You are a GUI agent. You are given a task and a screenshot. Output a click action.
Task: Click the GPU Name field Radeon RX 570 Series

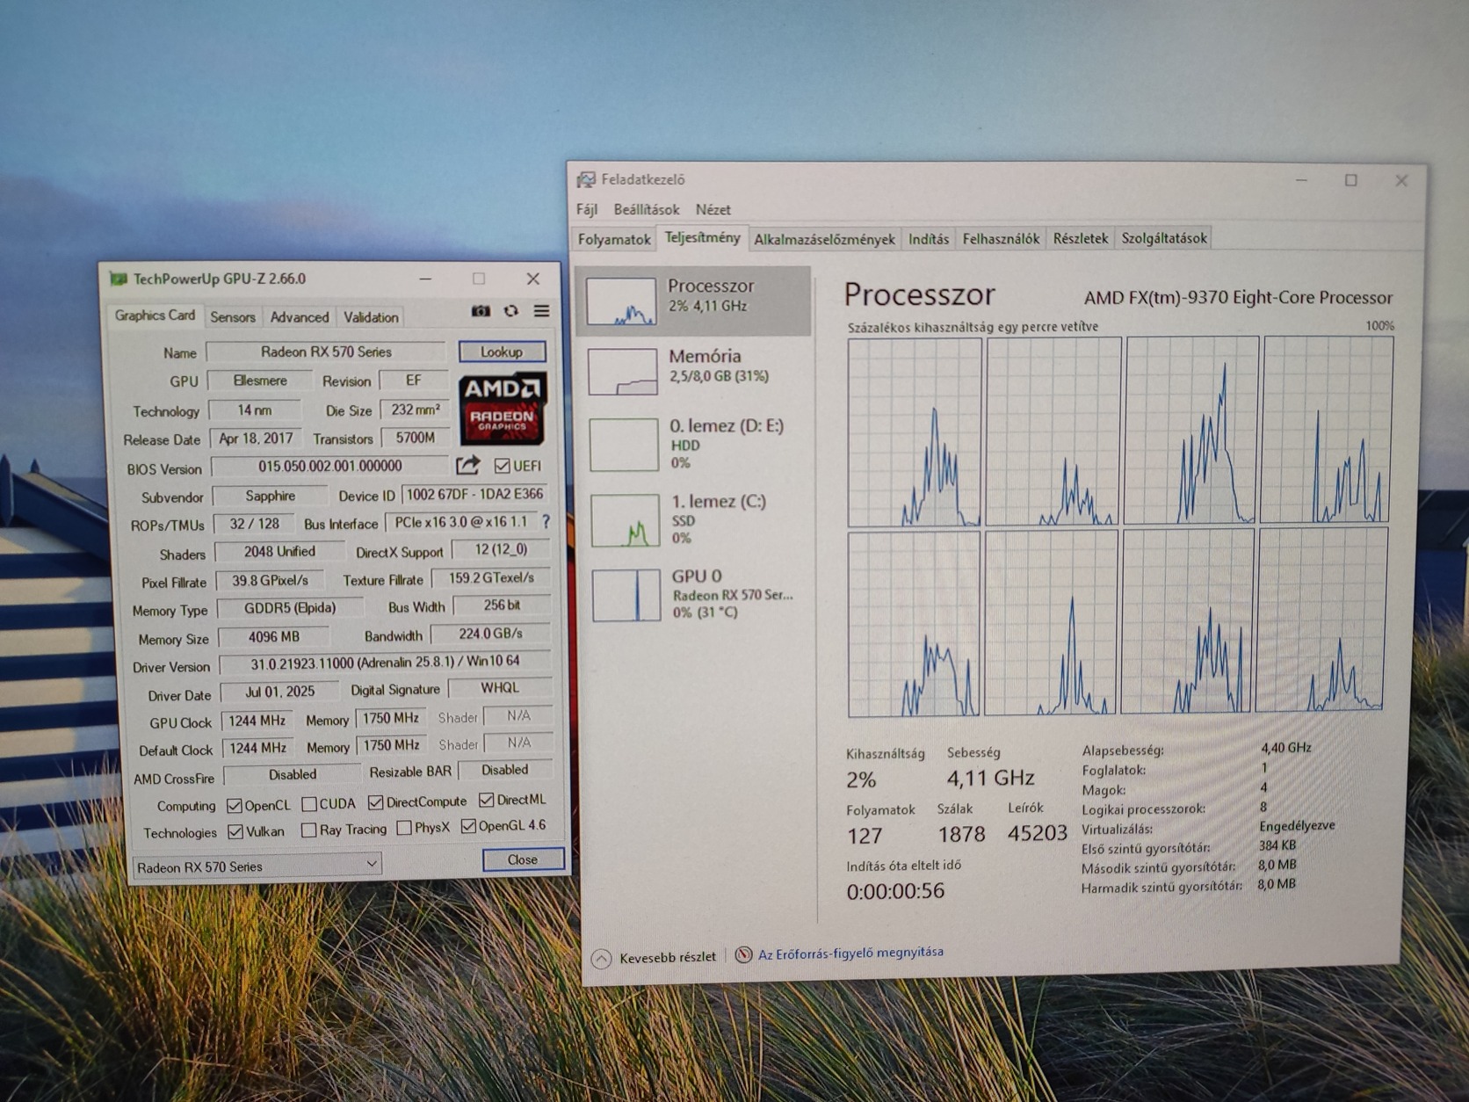(x=326, y=352)
